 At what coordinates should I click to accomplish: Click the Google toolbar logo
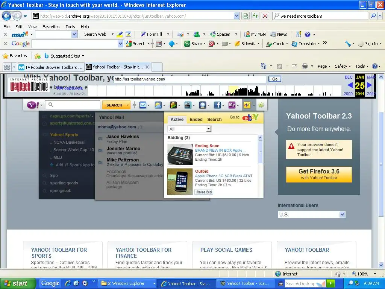[x=21, y=44]
